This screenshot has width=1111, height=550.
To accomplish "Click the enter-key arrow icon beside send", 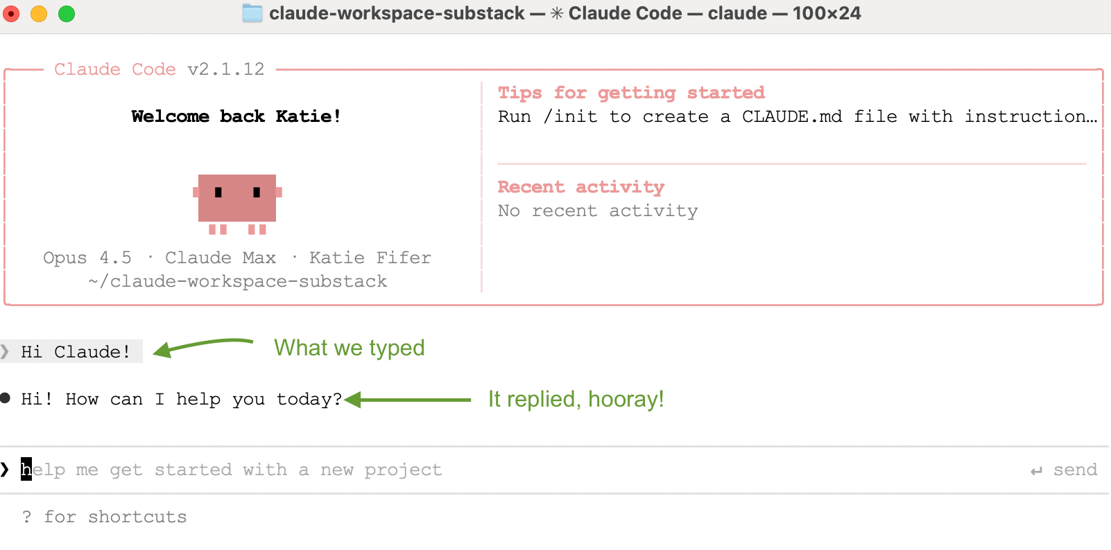I will point(1036,471).
